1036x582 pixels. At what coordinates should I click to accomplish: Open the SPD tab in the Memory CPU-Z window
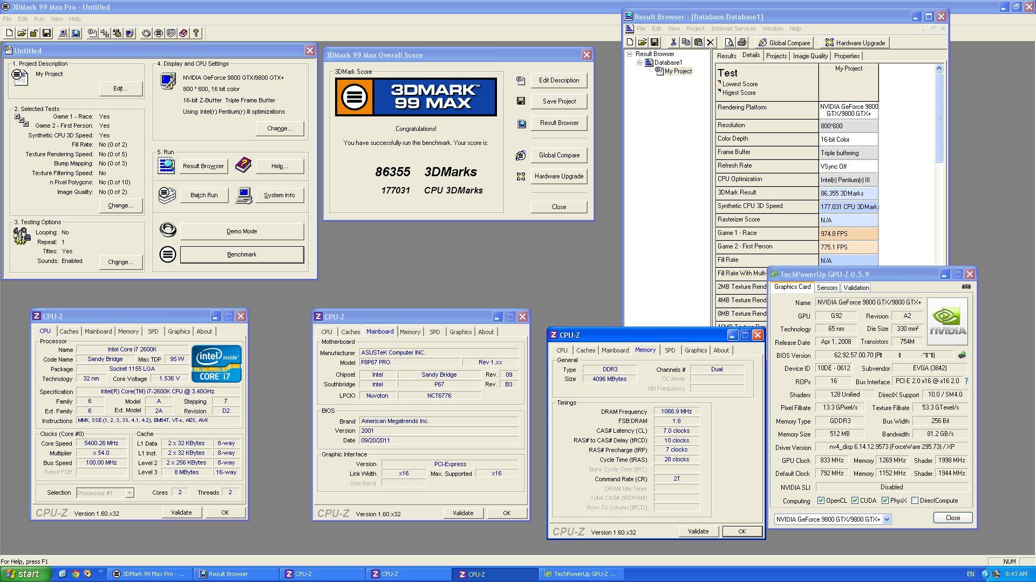click(670, 350)
